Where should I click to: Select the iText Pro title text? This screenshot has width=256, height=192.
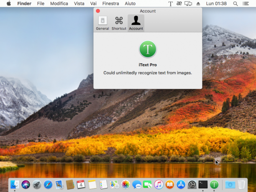coord(148,65)
